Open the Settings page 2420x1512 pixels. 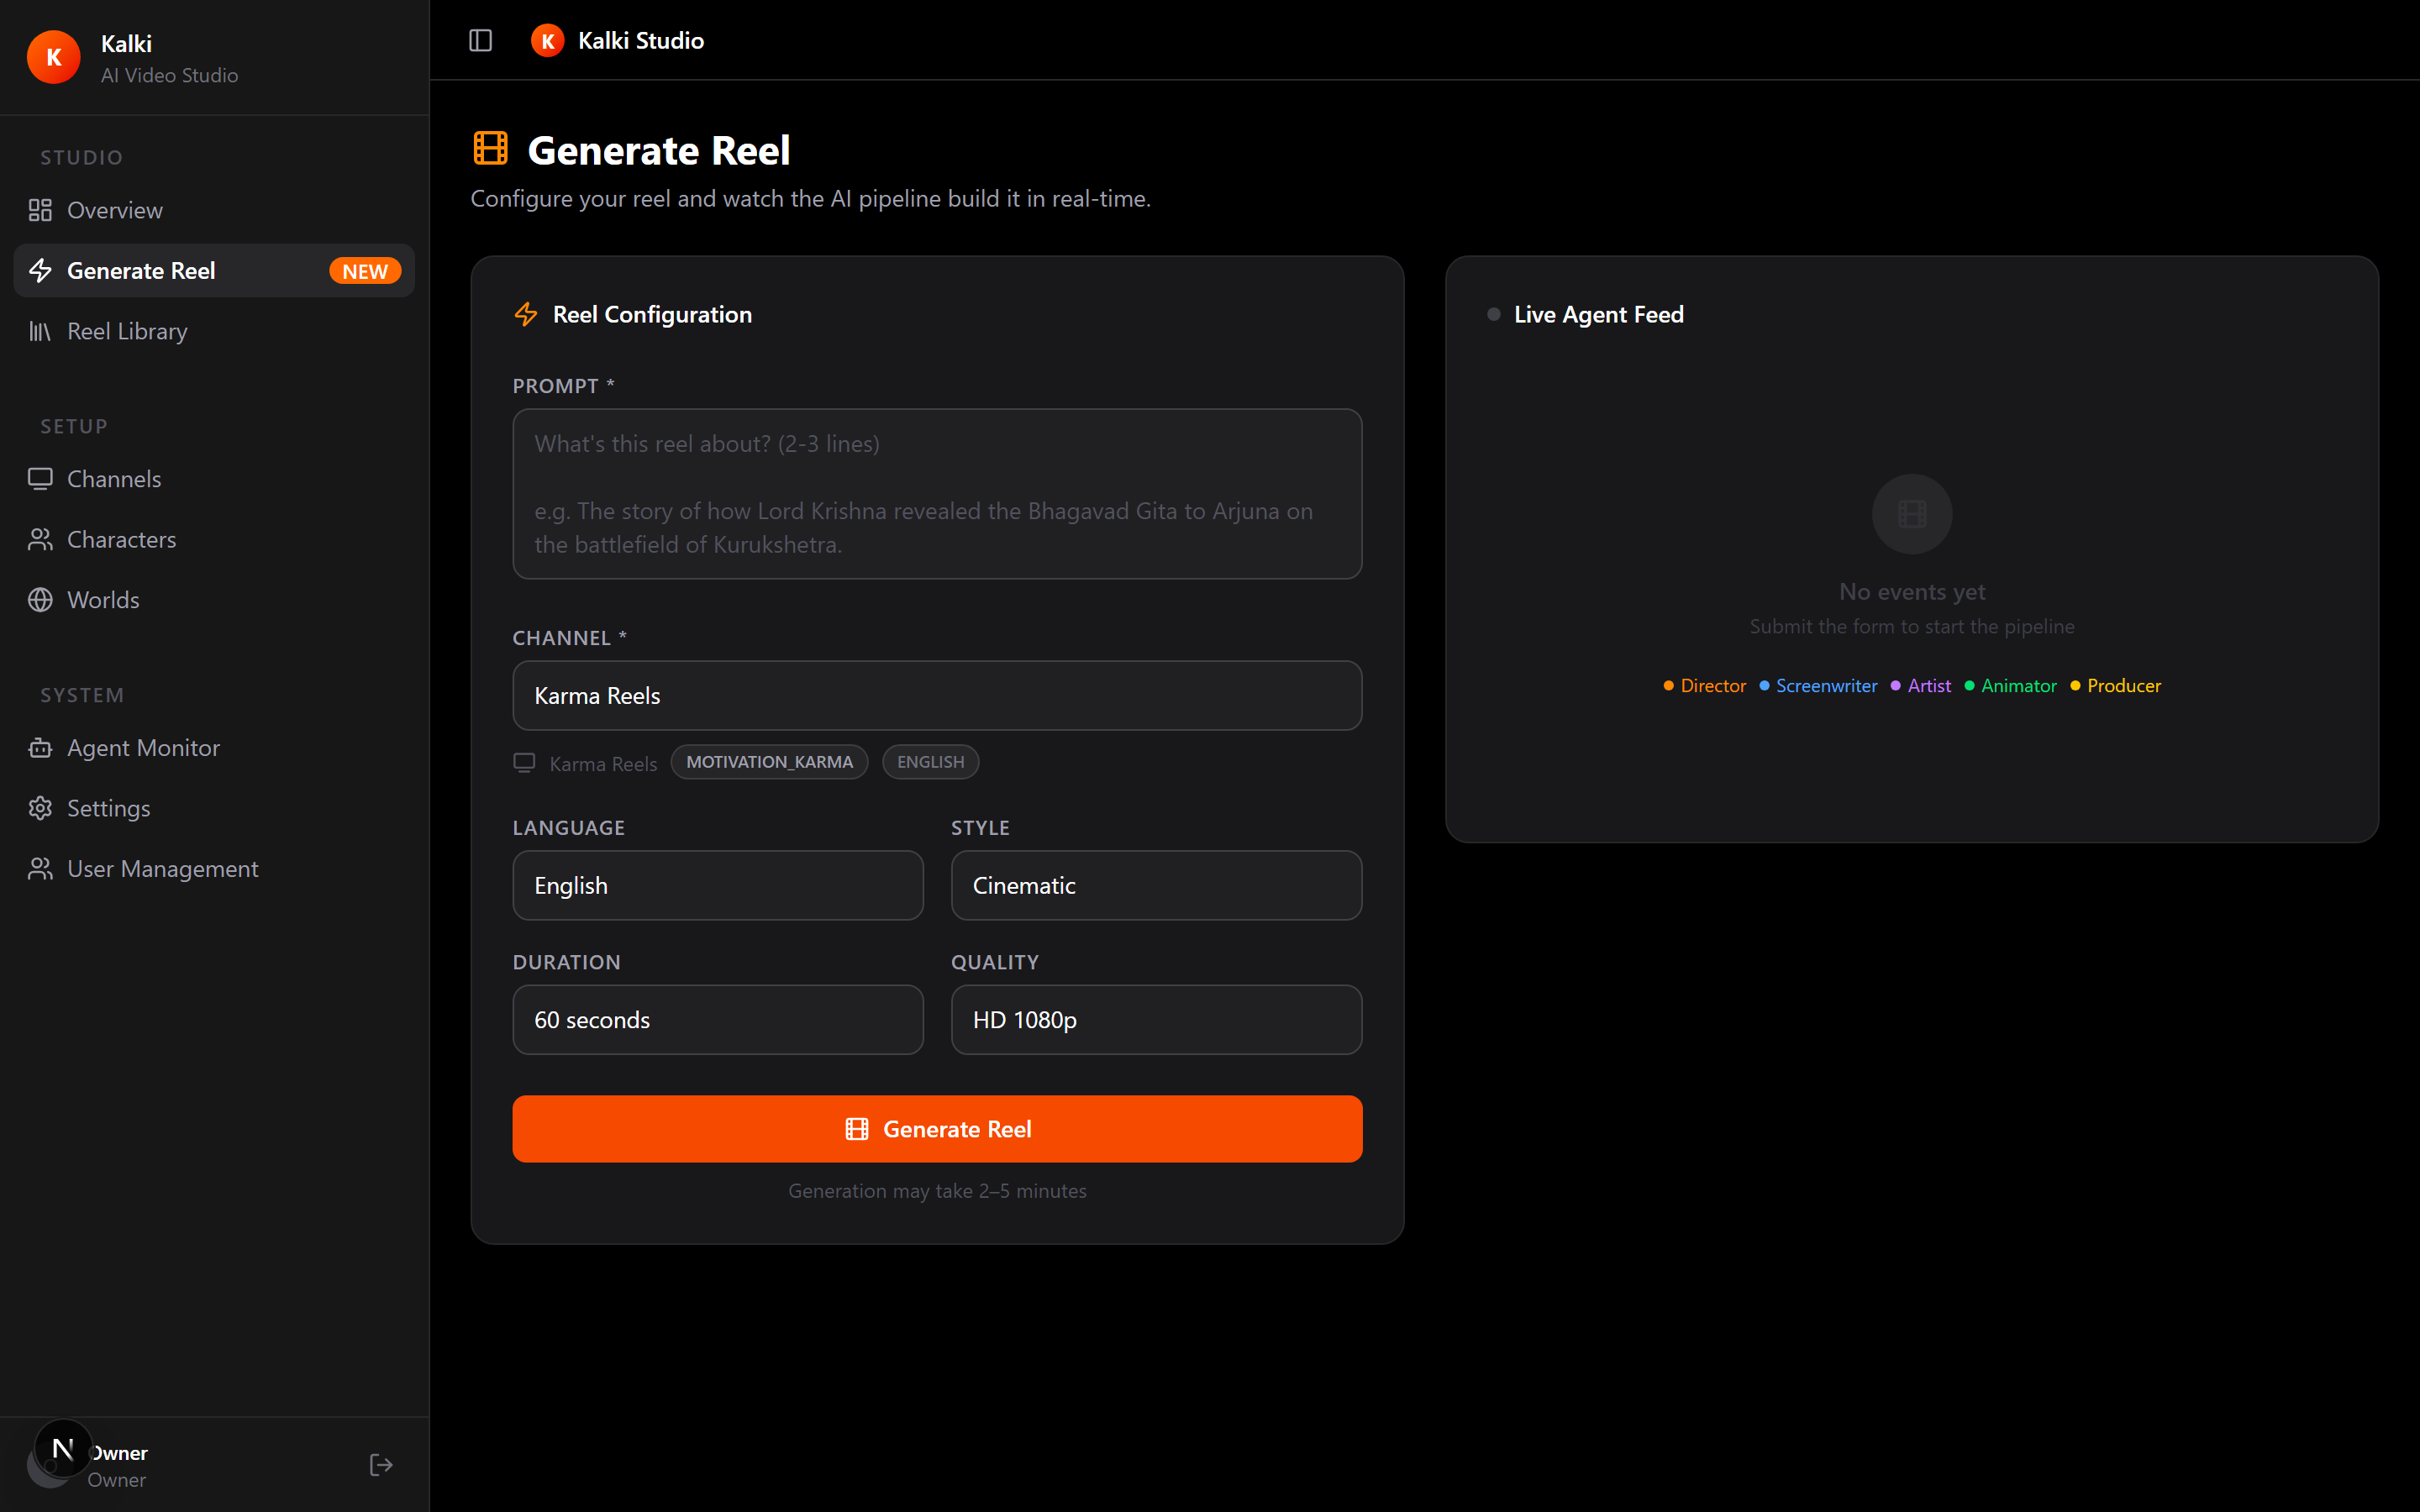pos(214,808)
